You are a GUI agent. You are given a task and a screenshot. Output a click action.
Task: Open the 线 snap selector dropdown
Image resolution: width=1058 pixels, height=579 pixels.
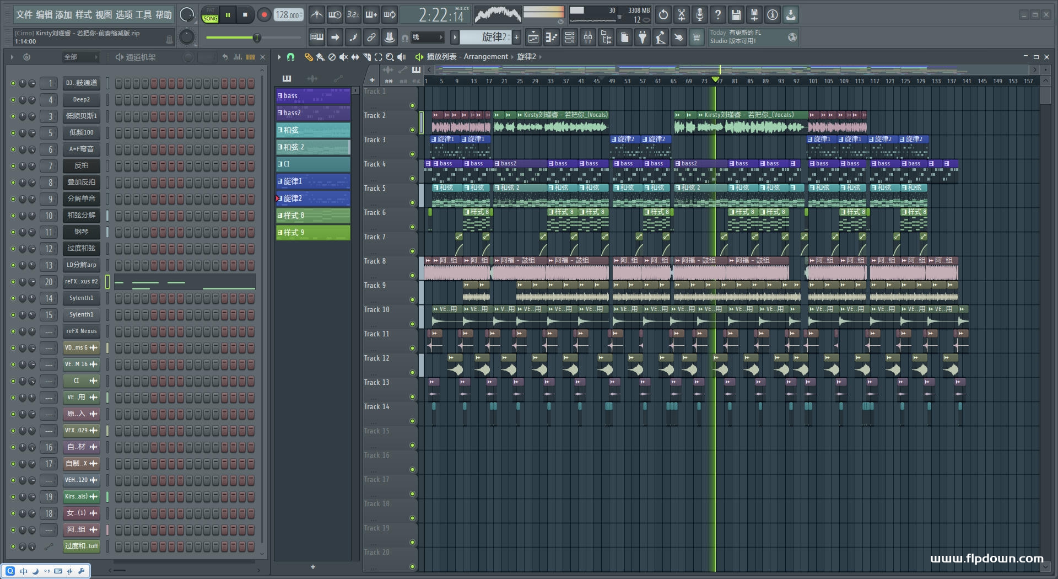click(427, 37)
